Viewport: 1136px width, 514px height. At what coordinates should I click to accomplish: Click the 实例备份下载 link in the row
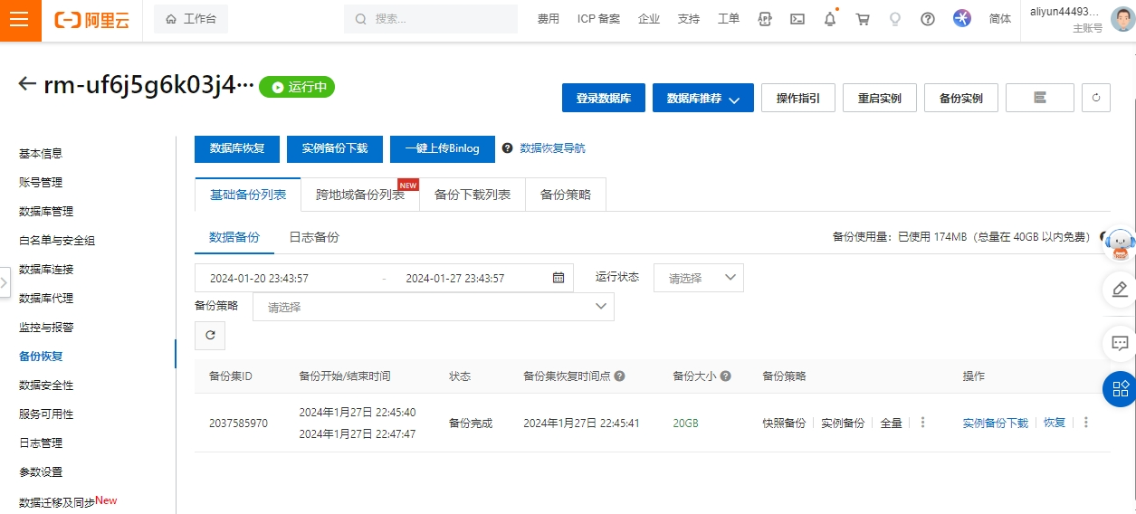995,423
